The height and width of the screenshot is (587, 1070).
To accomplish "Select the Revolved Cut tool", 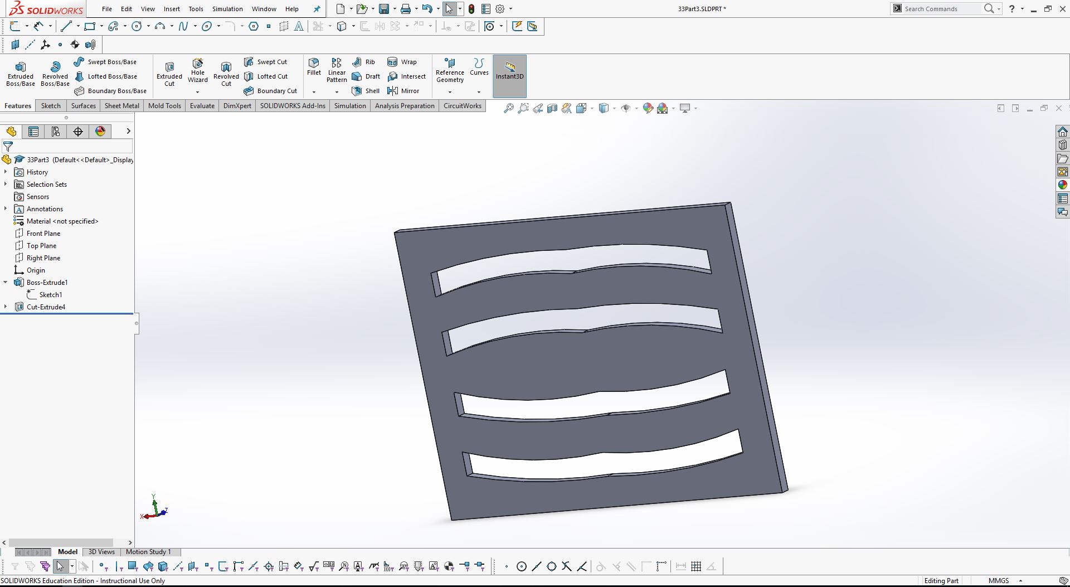I will (x=226, y=74).
